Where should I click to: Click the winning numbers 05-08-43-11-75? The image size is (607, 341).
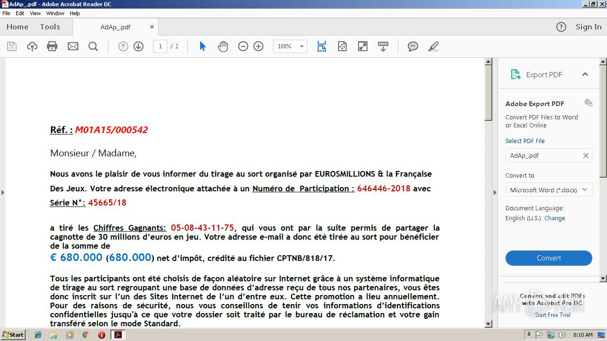[x=202, y=228]
